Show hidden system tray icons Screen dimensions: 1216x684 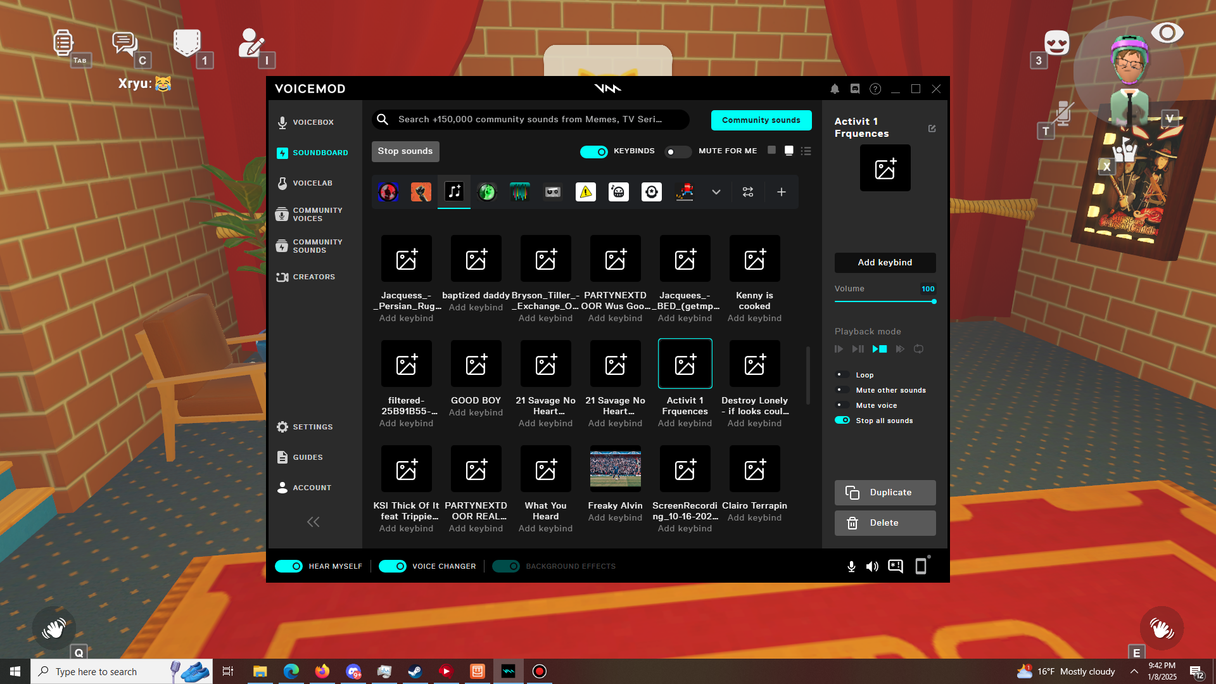(x=1134, y=671)
